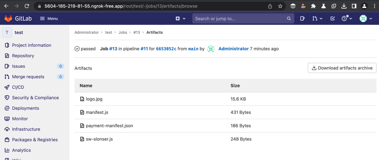Open pipeline #11 link
This screenshot has height=160, width=379.
144,49
